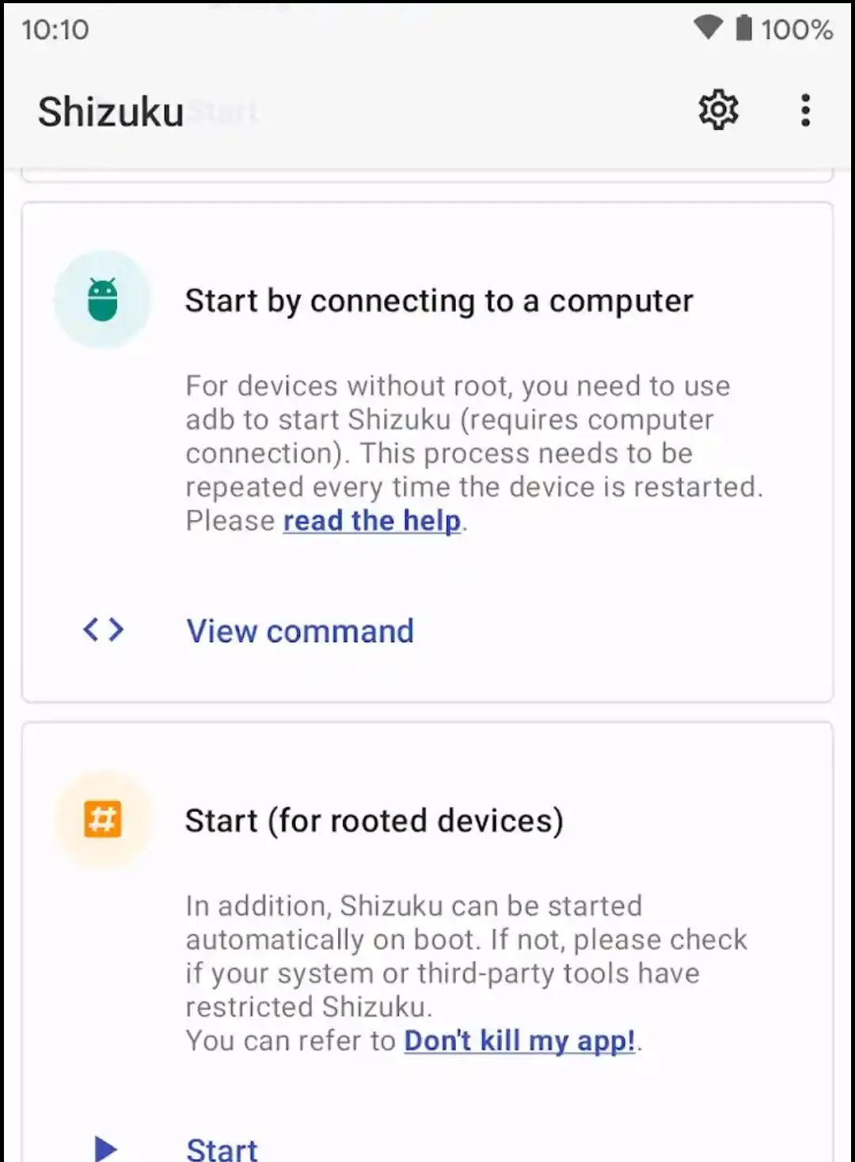Tap the 100% battery percentage text

tap(796, 29)
